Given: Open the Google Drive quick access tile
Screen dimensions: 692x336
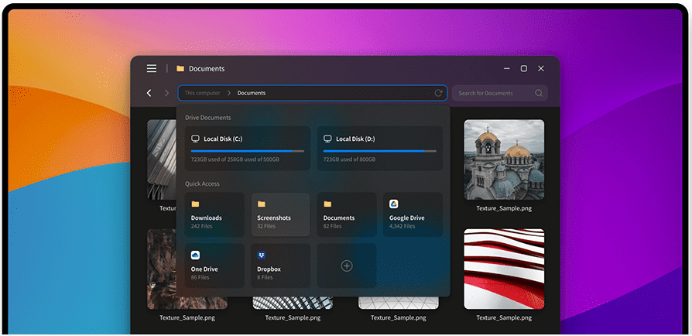Looking at the screenshot, I should pos(413,214).
